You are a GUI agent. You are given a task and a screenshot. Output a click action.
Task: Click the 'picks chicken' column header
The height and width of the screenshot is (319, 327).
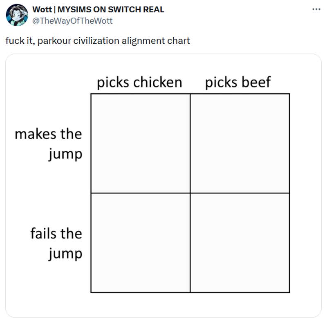139,82
